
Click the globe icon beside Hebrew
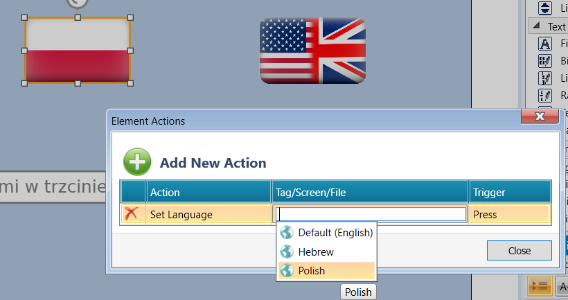[287, 252]
